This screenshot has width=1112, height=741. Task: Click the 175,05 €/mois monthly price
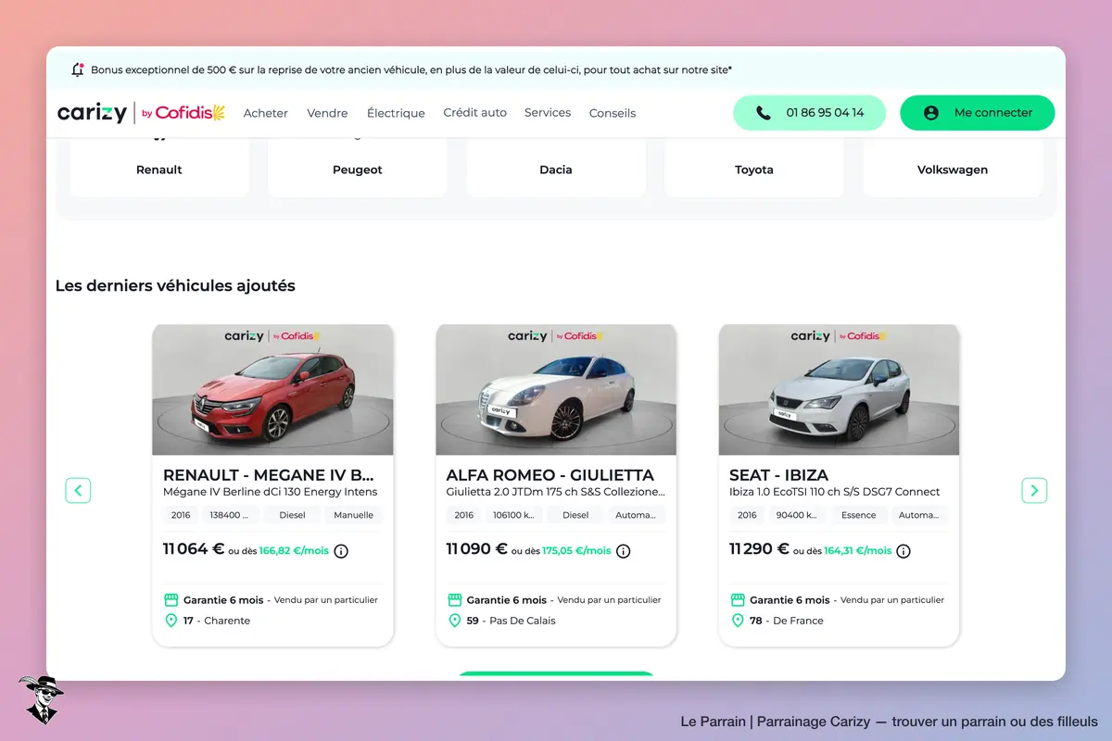(576, 550)
